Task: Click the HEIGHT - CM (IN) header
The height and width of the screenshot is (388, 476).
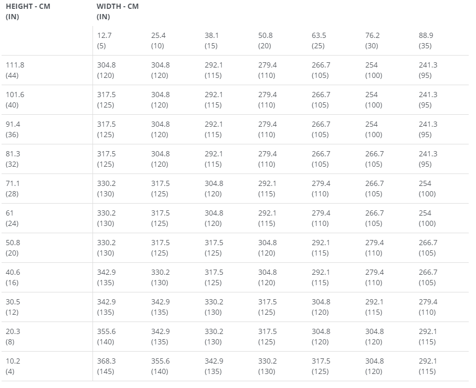Action: click(28, 11)
